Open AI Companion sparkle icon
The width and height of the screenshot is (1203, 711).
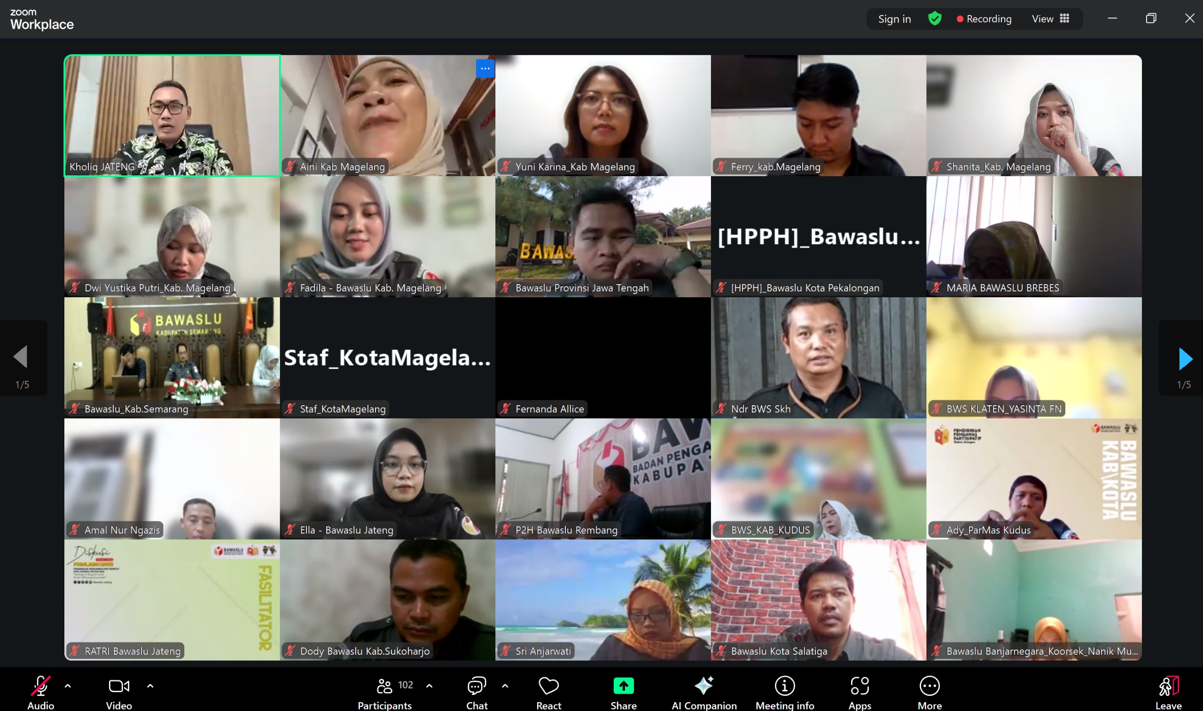(x=703, y=686)
